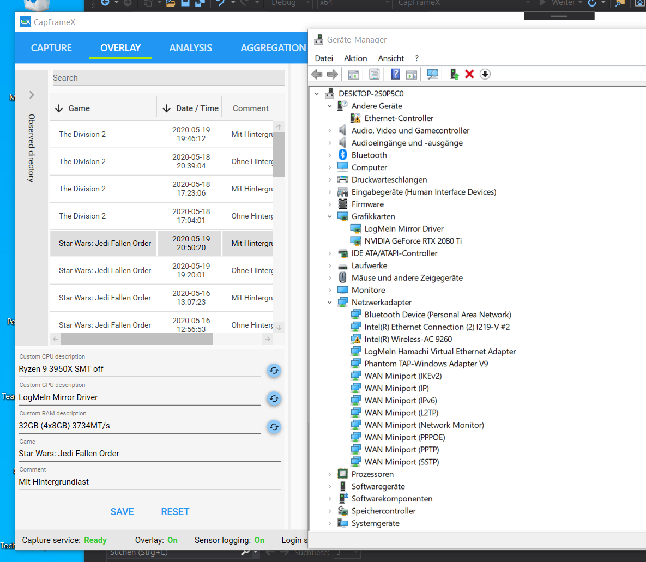This screenshot has width=646, height=562.
Task: Click the circled down-arrow icon in Geräte-Manager toolbar
Action: (485, 74)
